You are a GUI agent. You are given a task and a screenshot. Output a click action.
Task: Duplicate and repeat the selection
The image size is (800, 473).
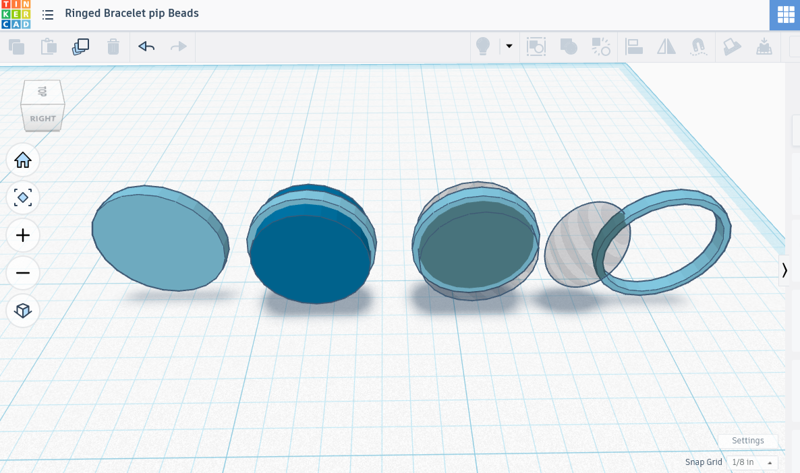coord(80,46)
